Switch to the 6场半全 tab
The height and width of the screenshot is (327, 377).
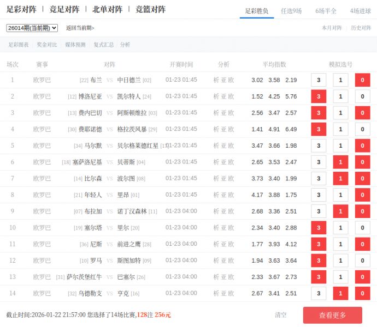pyautogui.click(x=326, y=11)
